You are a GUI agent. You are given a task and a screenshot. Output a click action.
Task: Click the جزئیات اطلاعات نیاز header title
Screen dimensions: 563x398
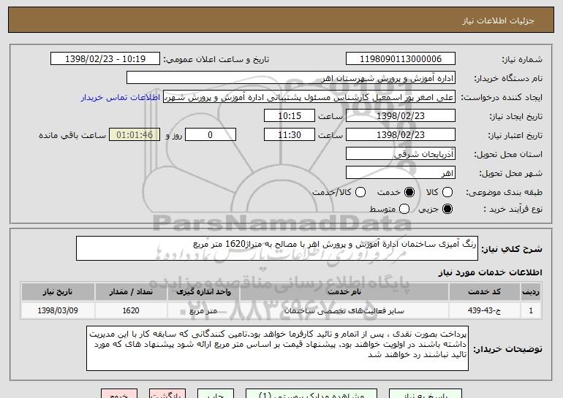coord(498,20)
